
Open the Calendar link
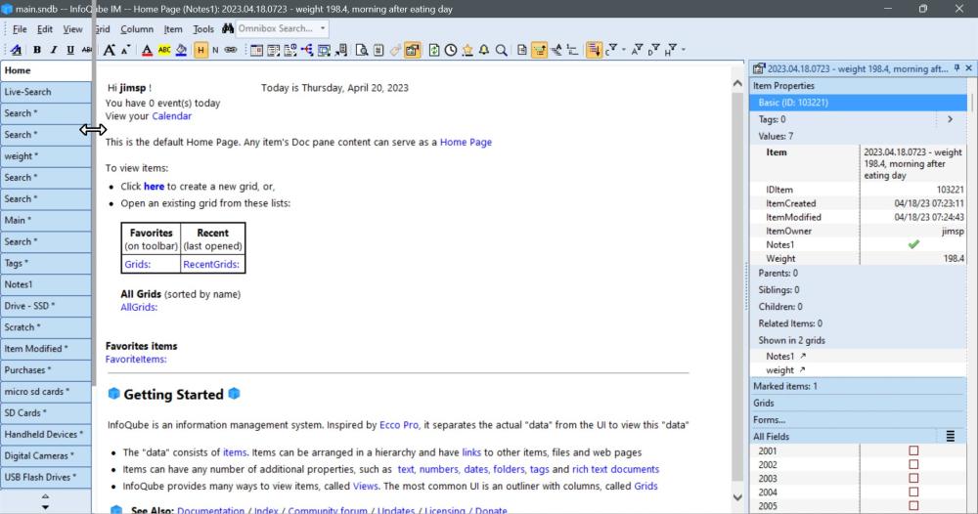[171, 116]
